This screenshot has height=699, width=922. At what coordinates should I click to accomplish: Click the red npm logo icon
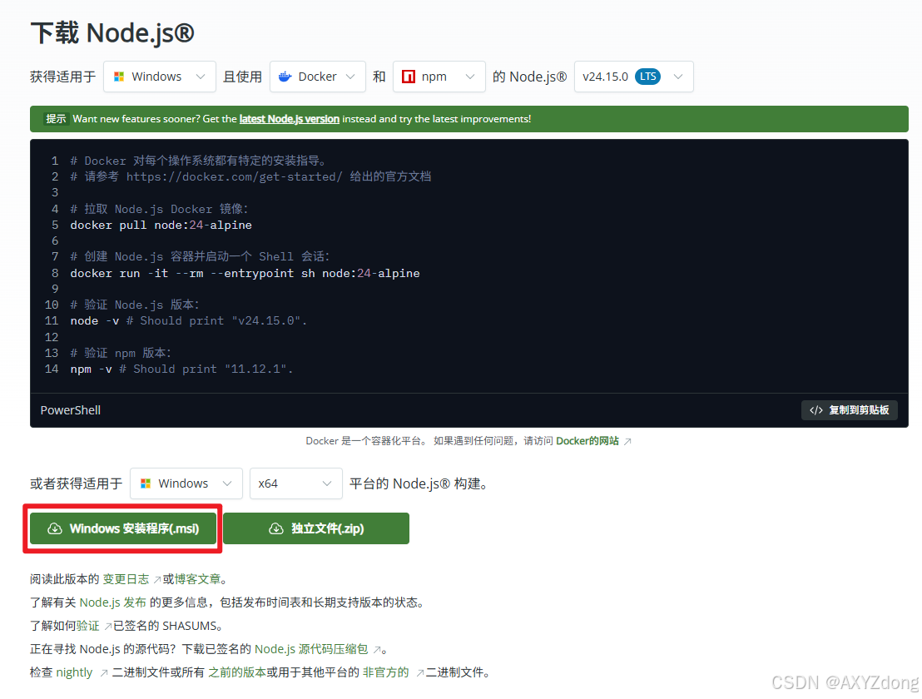pyautogui.click(x=408, y=77)
